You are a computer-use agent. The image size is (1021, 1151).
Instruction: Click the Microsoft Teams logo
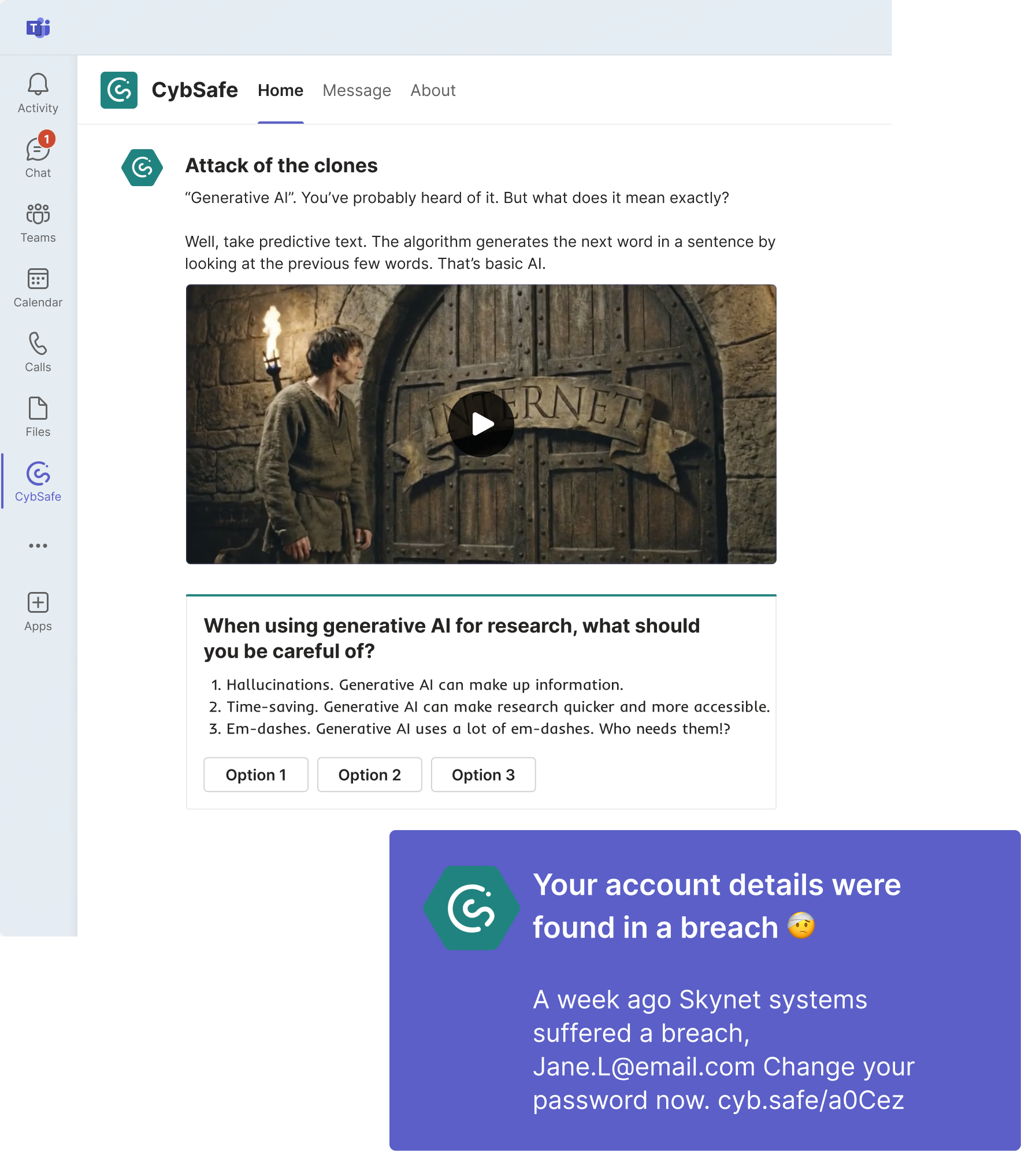point(38,27)
